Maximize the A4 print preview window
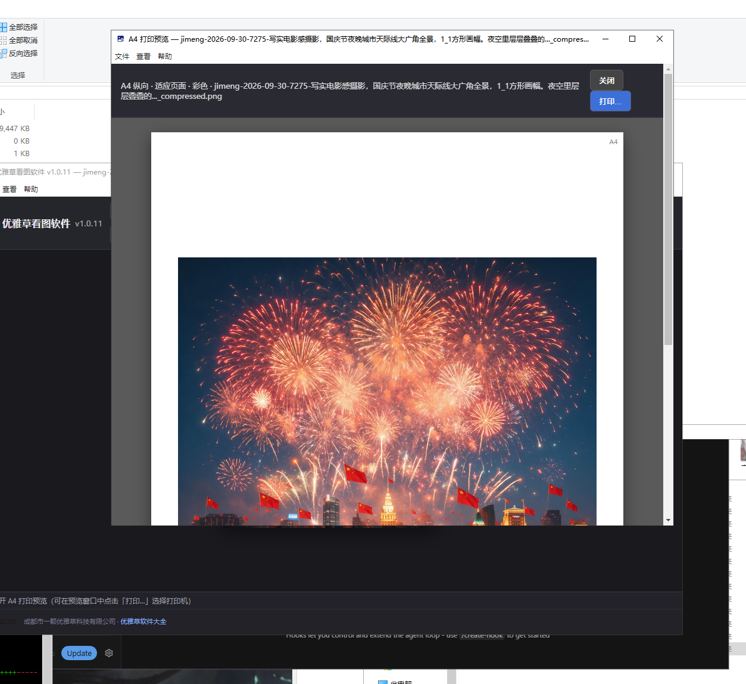Screen dimensions: 746x684 (x=632, y=39)
